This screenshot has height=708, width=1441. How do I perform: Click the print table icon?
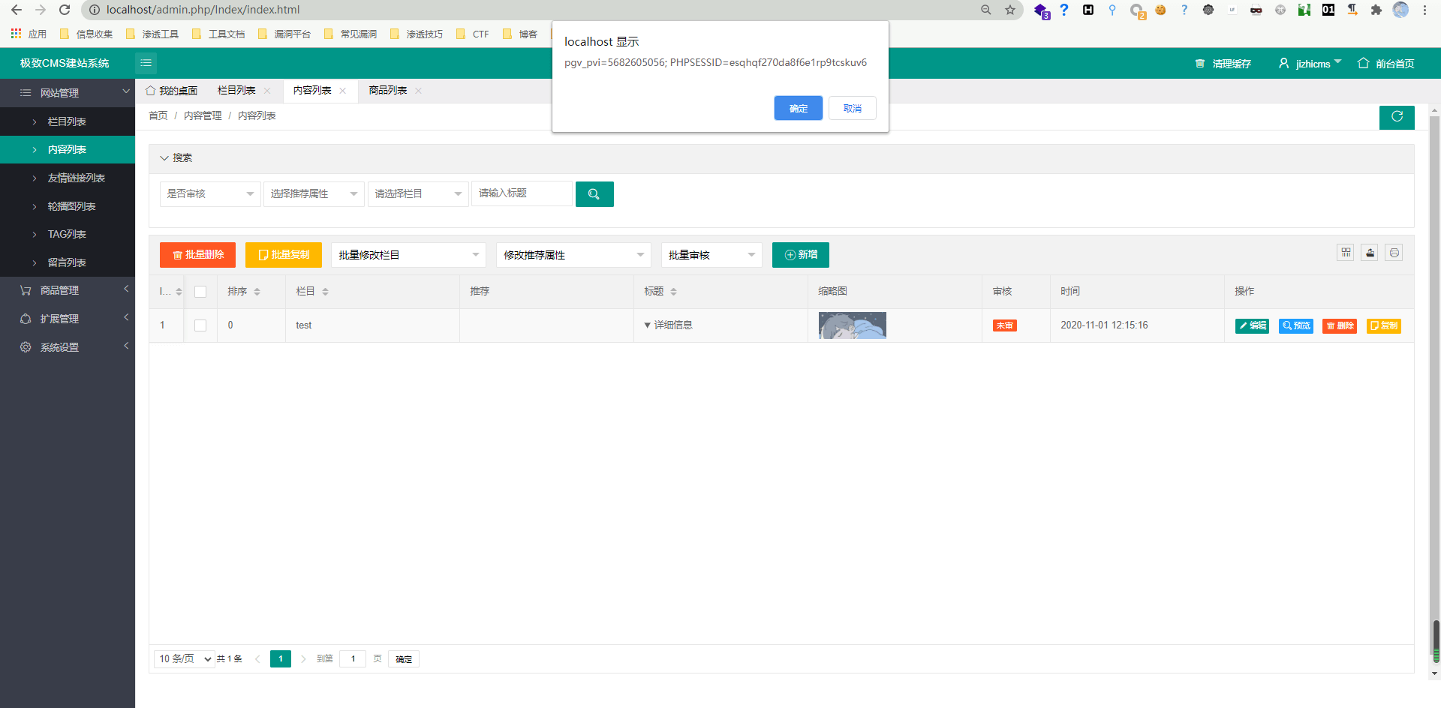pyautogui.click(x=1394, y=253)
